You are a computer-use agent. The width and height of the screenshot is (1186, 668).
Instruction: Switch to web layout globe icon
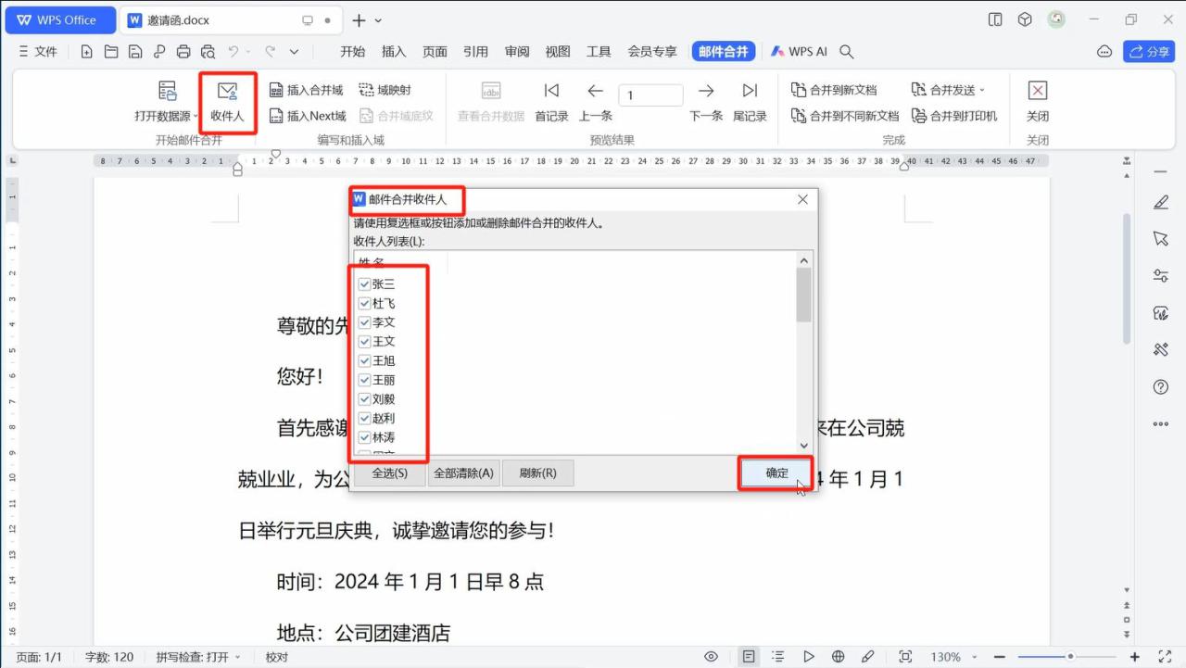pos(838,657)
